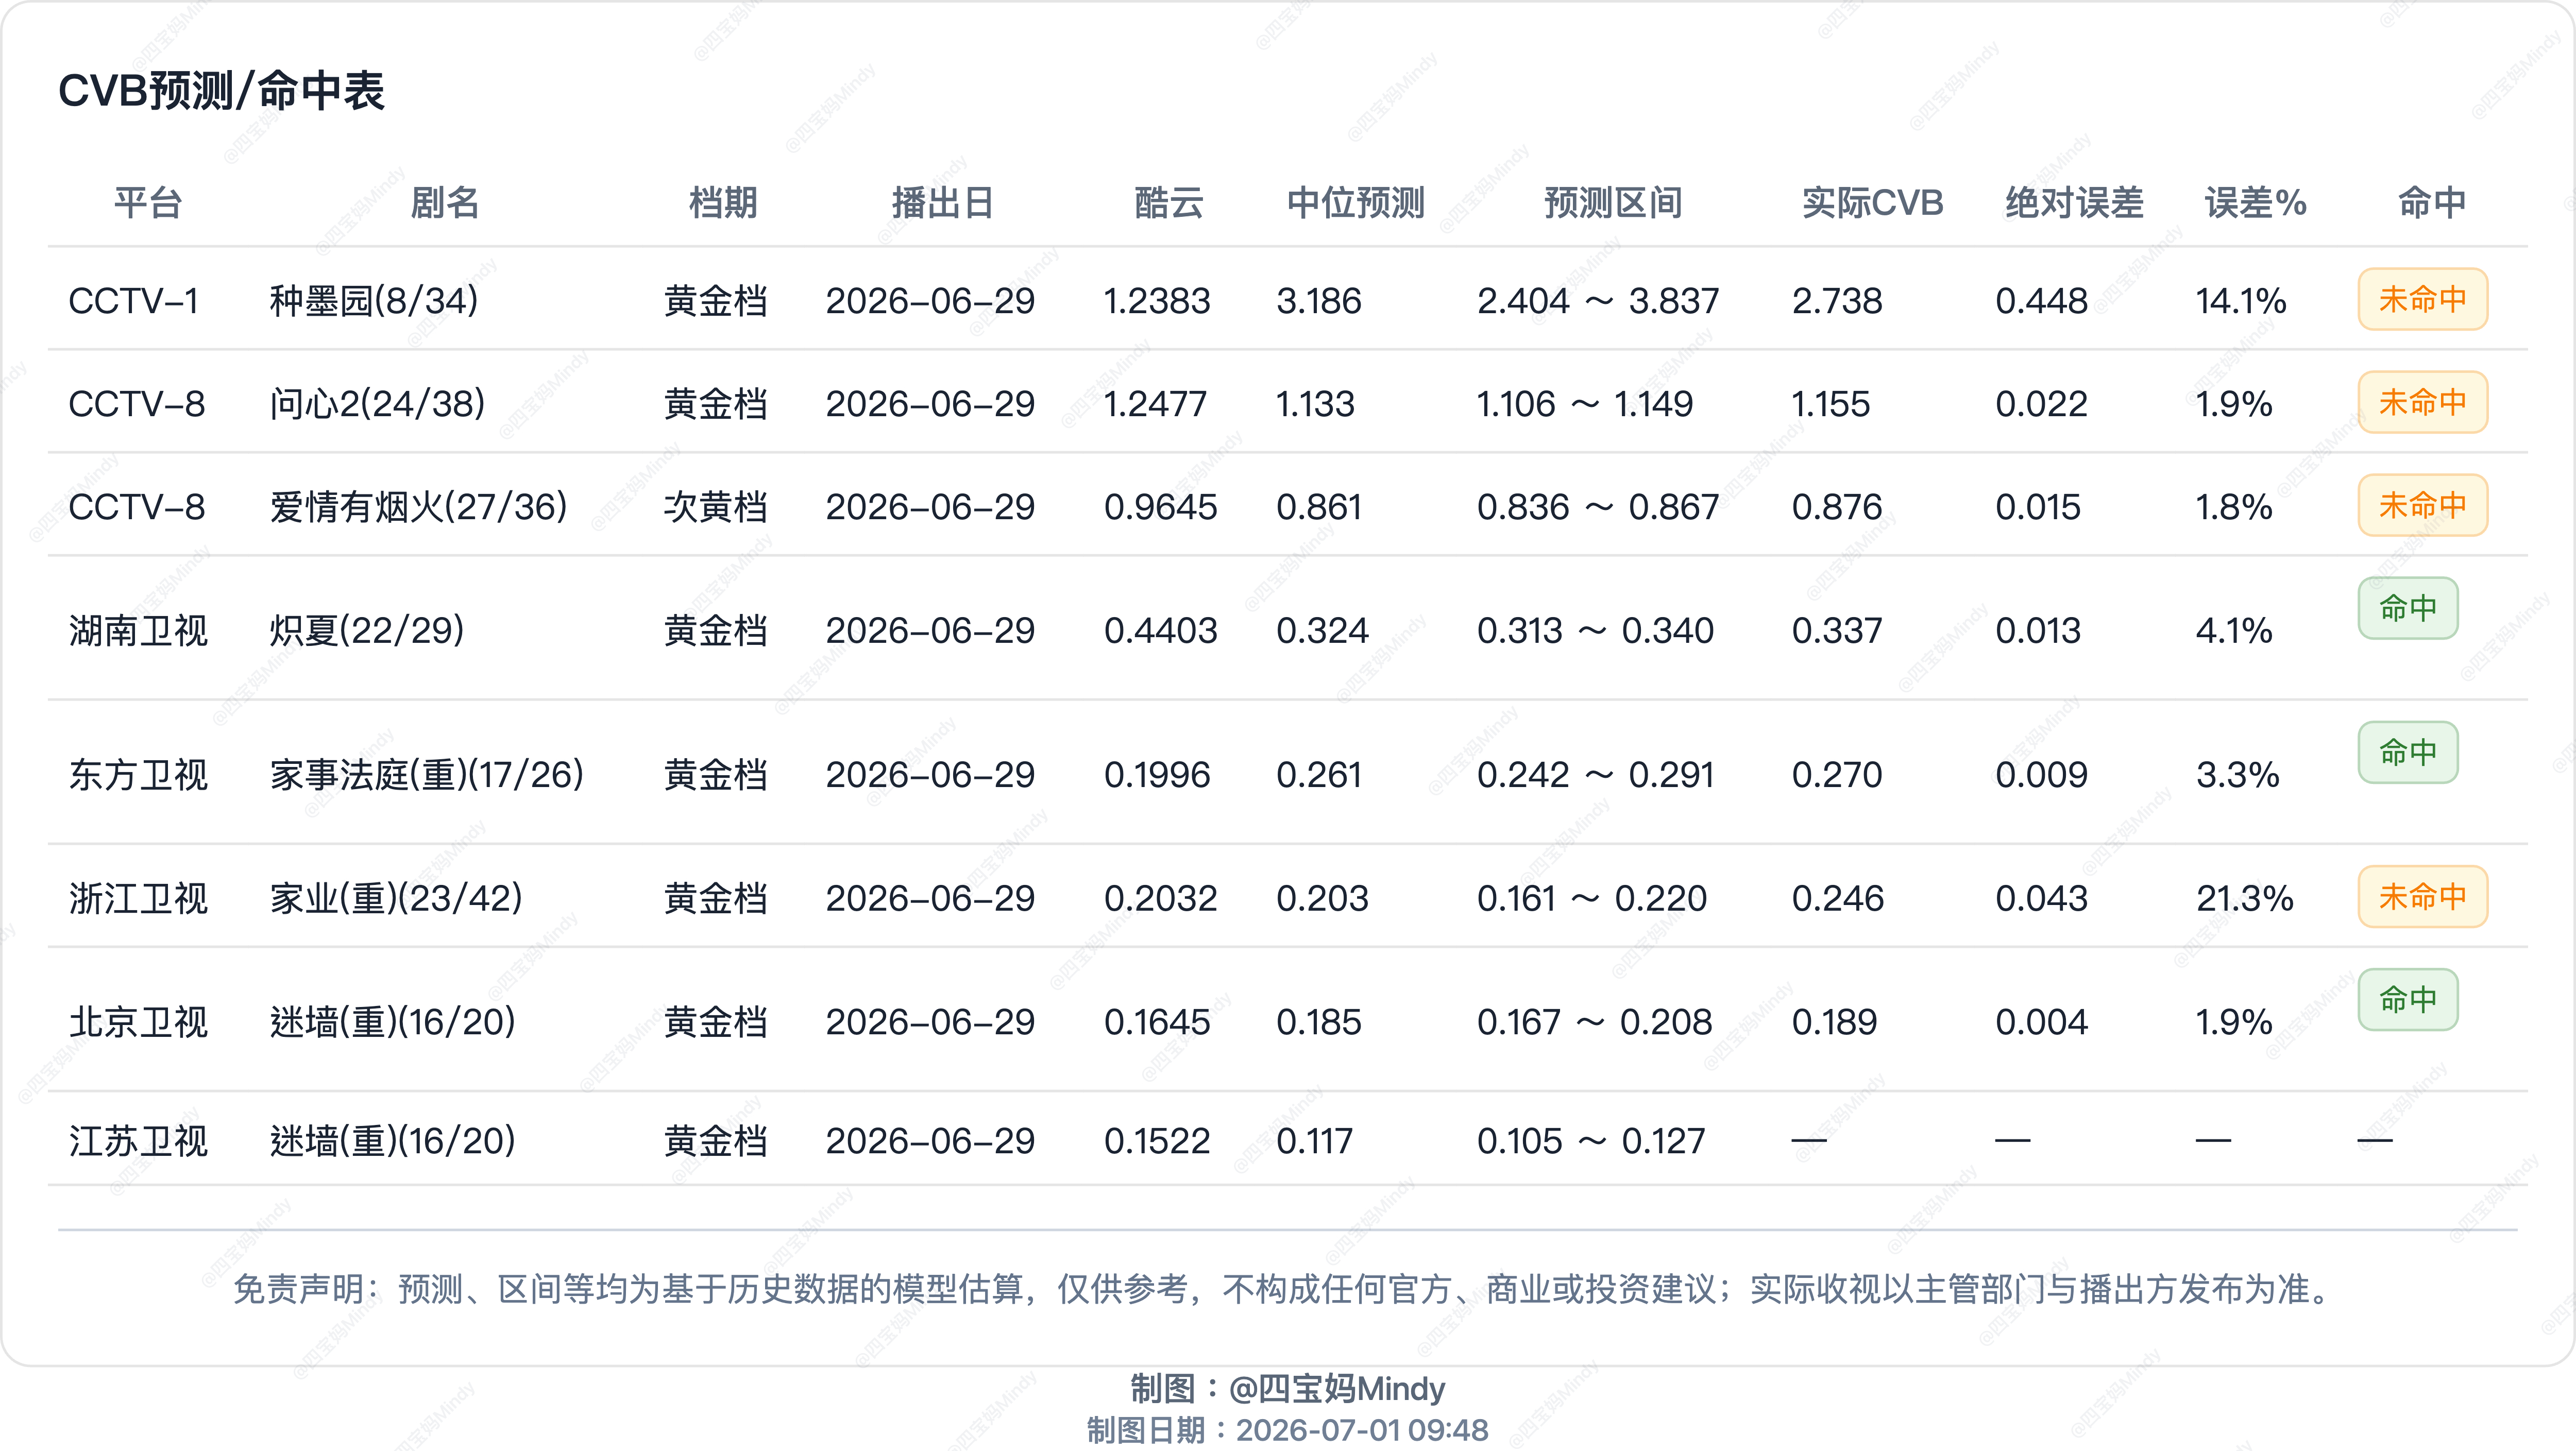Click the 档期 column header
This screenshot has height=1451, width=2576.
723,203
